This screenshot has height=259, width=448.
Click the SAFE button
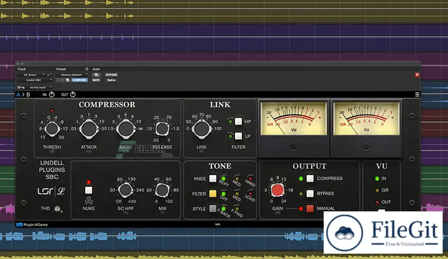96,80
